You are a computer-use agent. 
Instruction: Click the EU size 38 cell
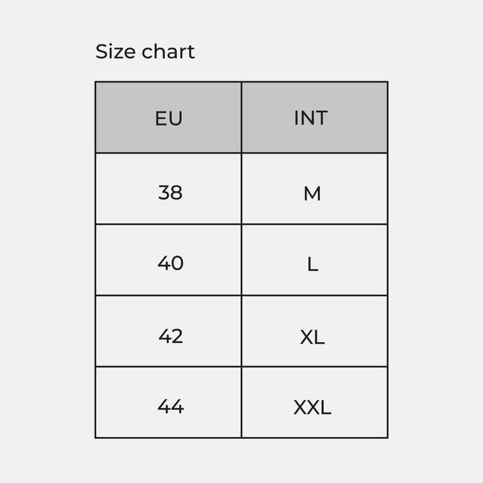coord(168,189)
